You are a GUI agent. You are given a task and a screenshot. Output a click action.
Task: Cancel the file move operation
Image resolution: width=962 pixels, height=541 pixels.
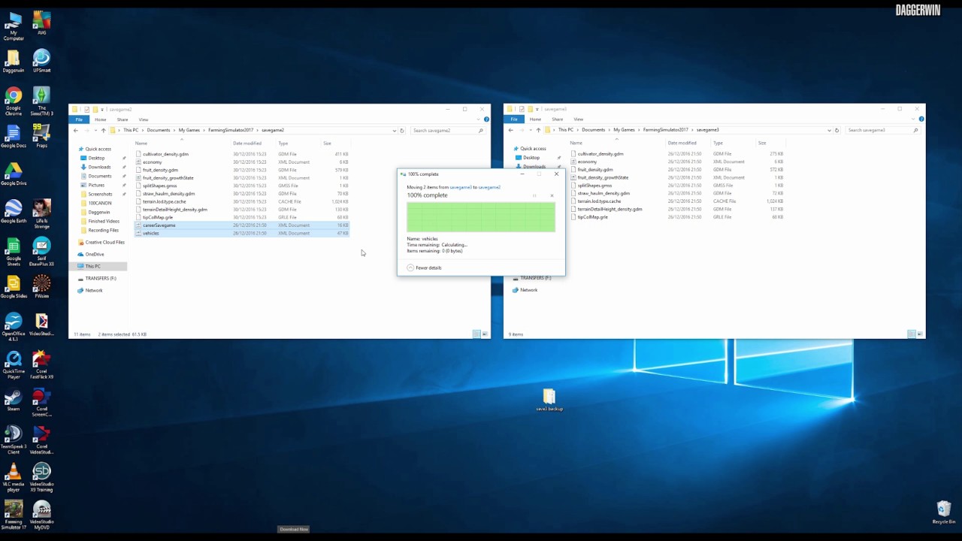(x=552, y=195)
